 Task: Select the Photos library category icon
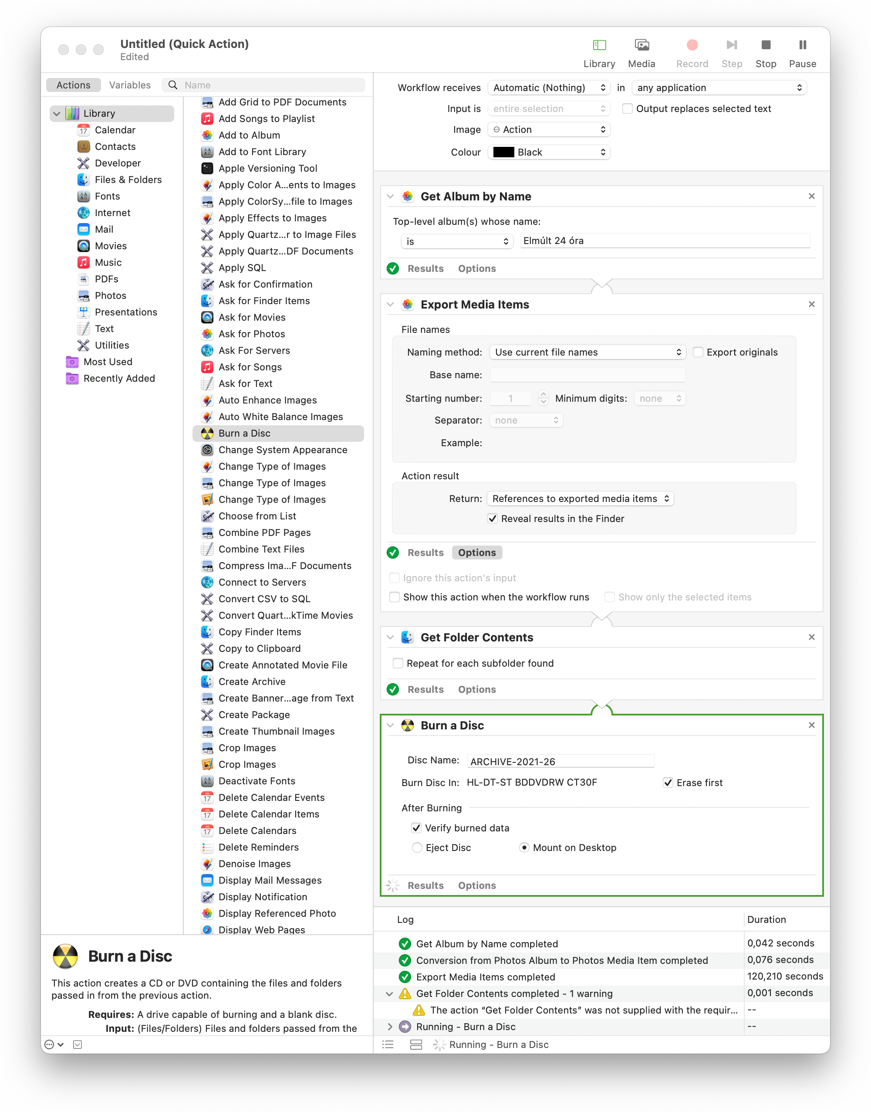click(x=84, y=295)
